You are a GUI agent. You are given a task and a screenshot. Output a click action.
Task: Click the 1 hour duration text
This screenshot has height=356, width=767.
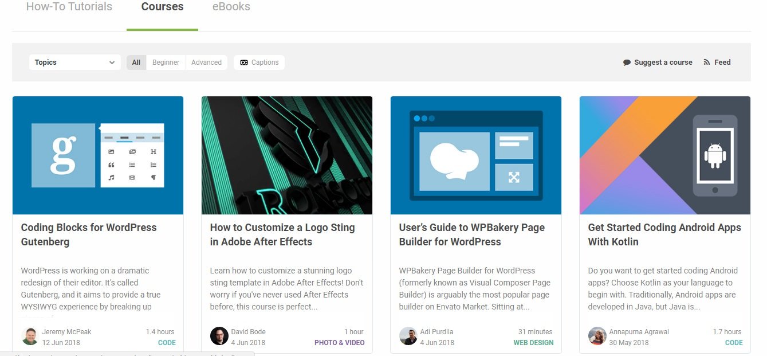click(354, 332)
